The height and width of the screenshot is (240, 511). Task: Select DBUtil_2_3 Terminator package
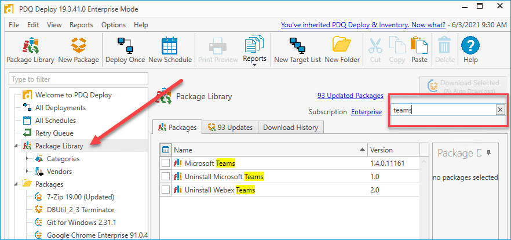pos(81,210)
